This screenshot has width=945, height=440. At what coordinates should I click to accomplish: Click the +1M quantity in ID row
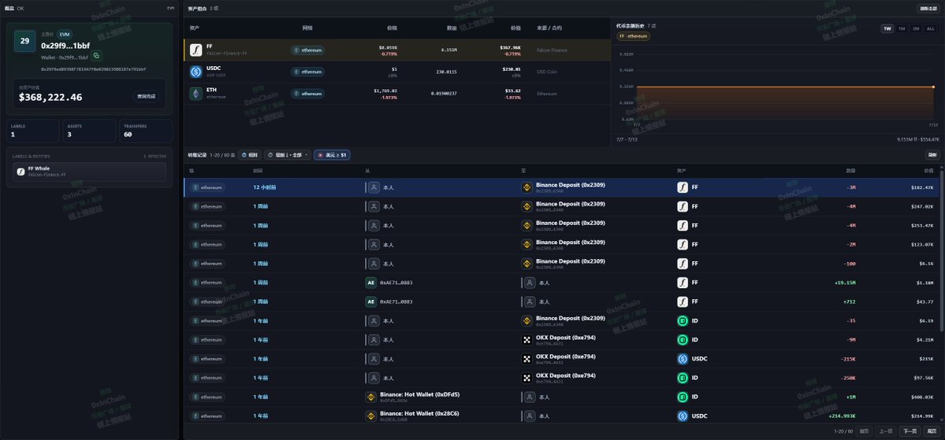click(850, 397)
